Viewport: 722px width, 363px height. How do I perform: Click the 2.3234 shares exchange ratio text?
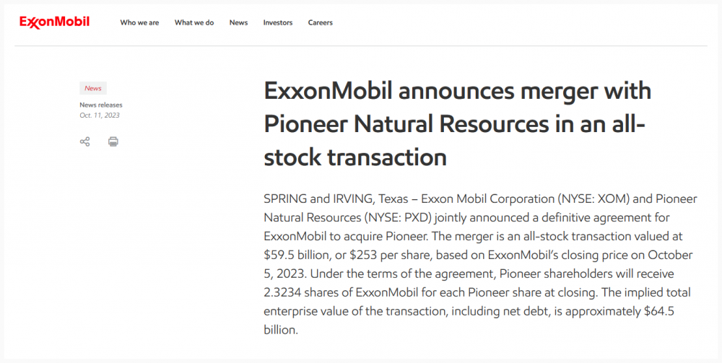point(300,292)
